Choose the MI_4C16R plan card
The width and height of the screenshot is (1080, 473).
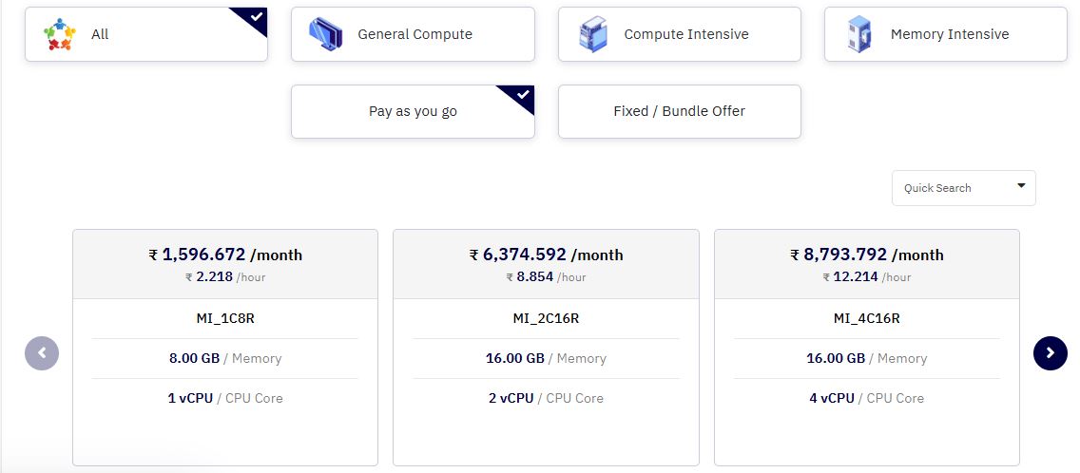(x=866, y=348)
